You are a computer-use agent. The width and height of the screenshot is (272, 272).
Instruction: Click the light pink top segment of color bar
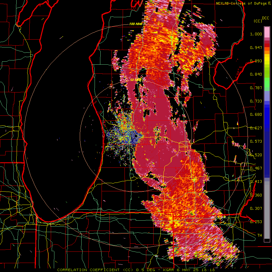(267, 32)
